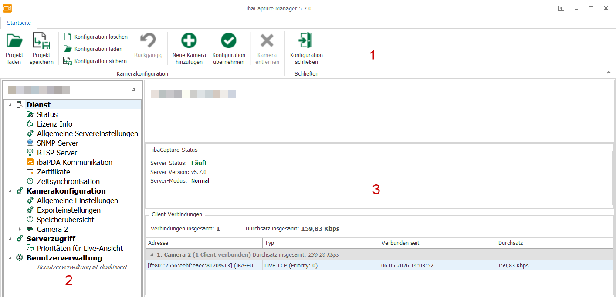Click the SNMP-Server globe icon

30,143
